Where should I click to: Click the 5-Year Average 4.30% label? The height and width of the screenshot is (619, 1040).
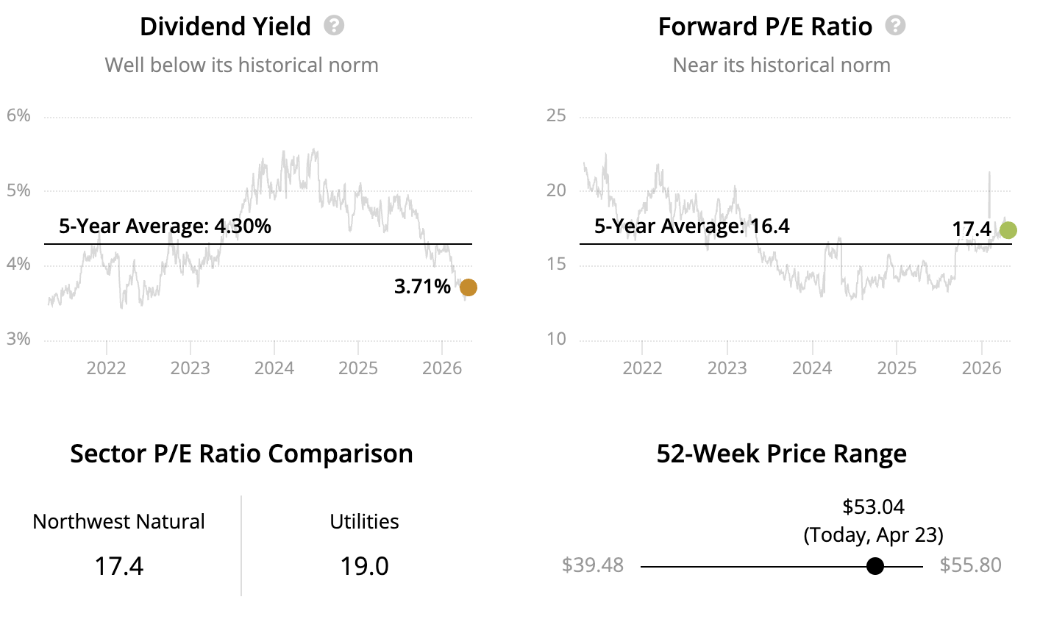pos(165,226)
